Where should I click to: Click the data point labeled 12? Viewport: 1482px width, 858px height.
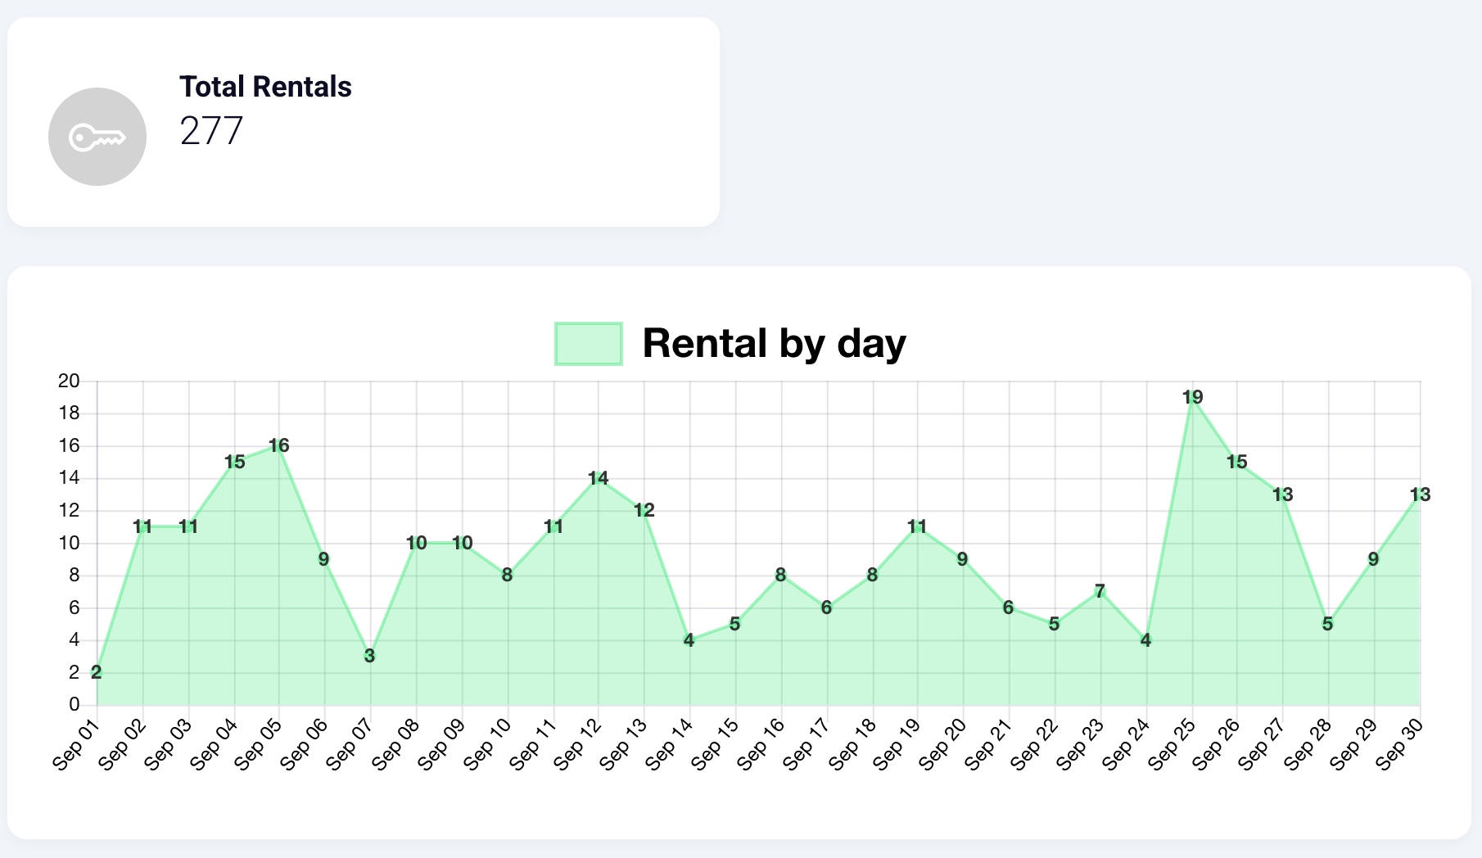coord(644,511)
